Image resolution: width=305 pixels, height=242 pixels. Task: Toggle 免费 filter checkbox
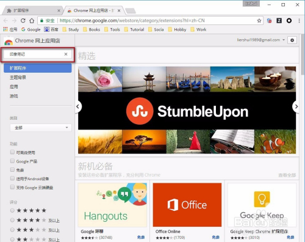point(12,170)
